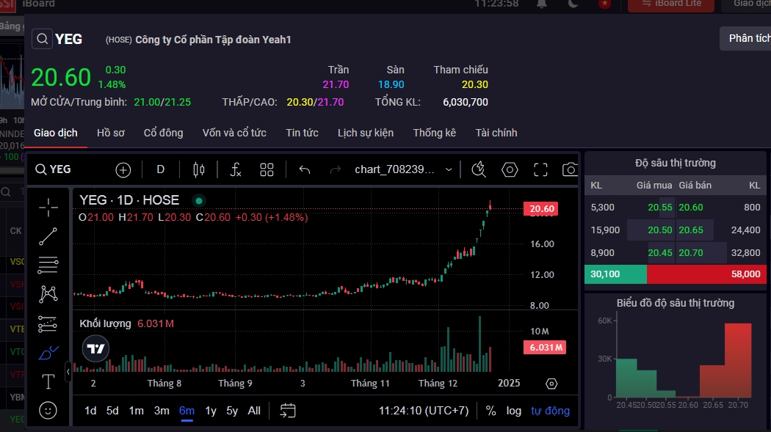Open the chart_708239 layout dropdown
Viewport: 771px width, 432px height.
(403, 169)
